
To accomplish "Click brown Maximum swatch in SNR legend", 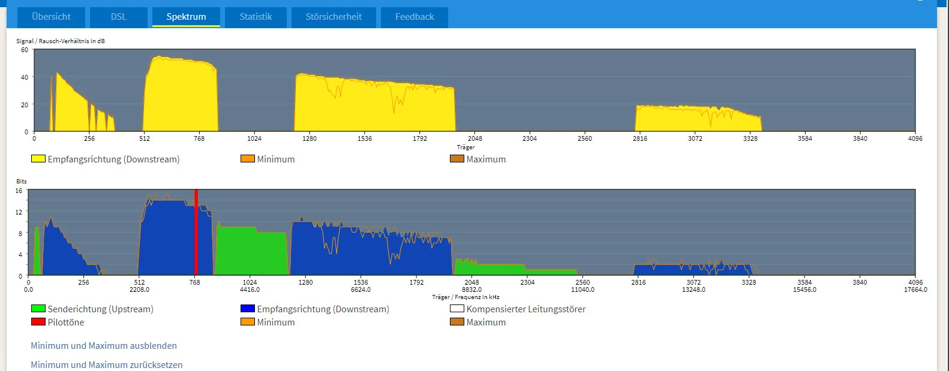I will click(457, 159).
